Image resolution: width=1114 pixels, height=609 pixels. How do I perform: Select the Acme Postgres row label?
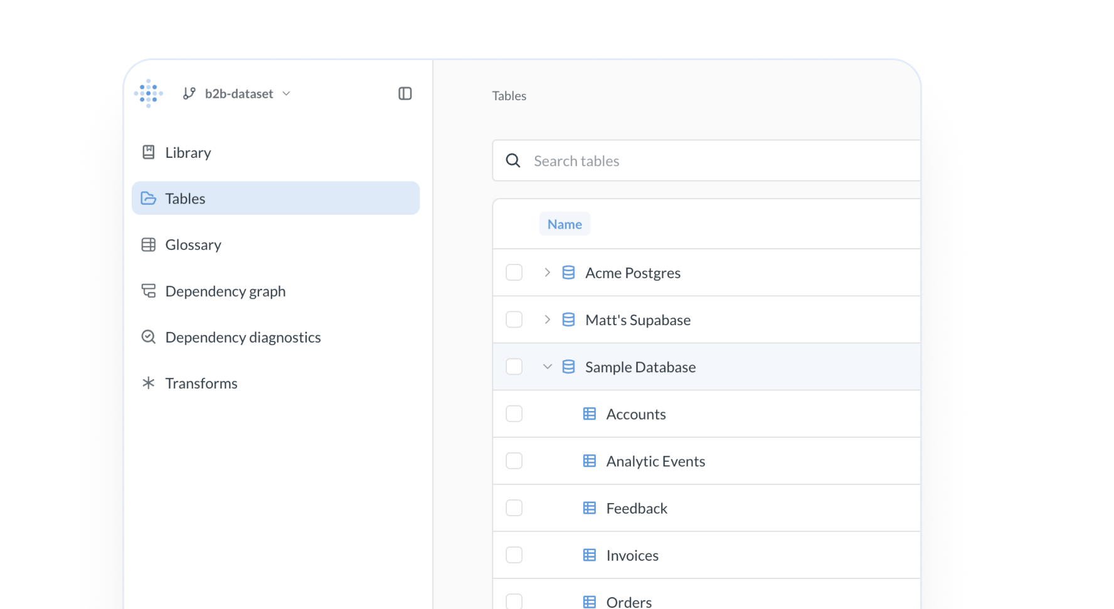(x=633, y=273)
